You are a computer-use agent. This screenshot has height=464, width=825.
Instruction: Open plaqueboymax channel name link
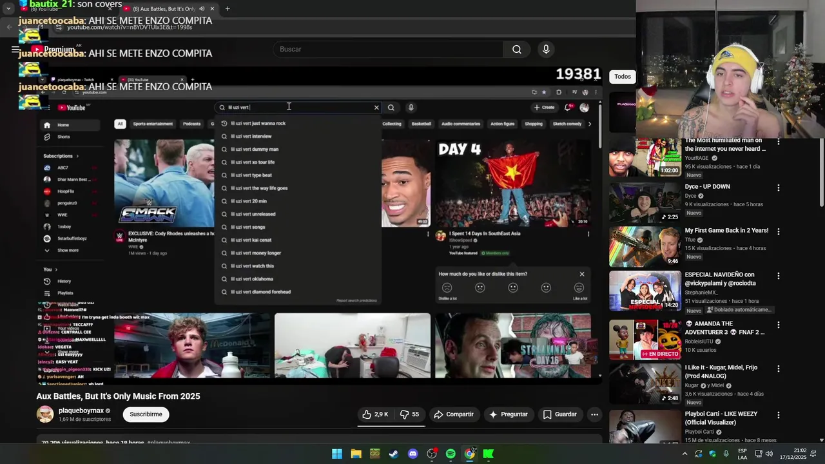(81, 411)
